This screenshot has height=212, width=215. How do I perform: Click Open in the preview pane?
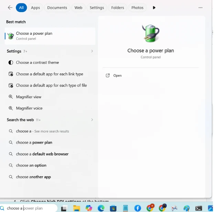[117, 75]
